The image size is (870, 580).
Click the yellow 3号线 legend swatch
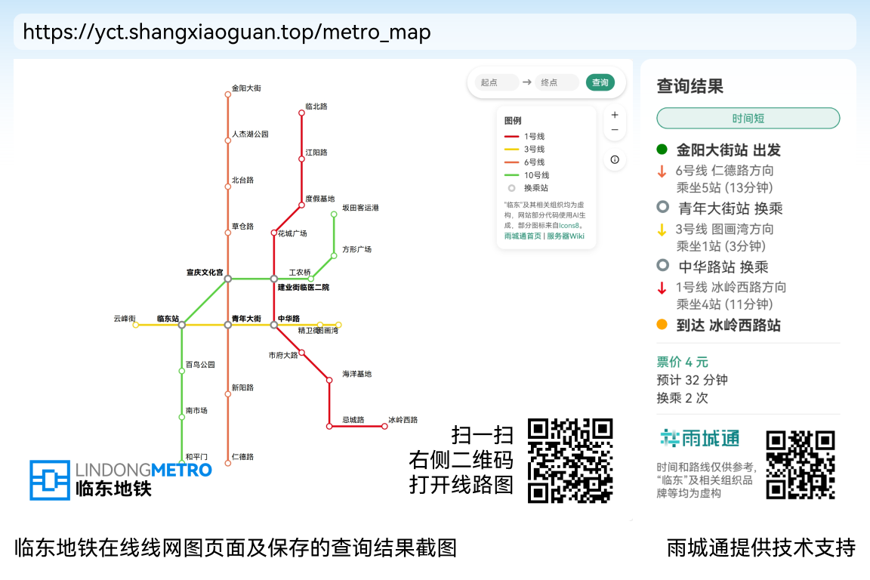click(511, 150)
